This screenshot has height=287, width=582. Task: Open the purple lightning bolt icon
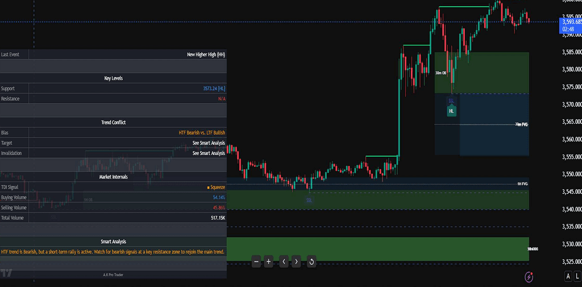(530, 277)
